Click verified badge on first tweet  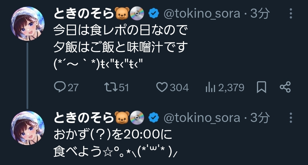click(154, 13)
